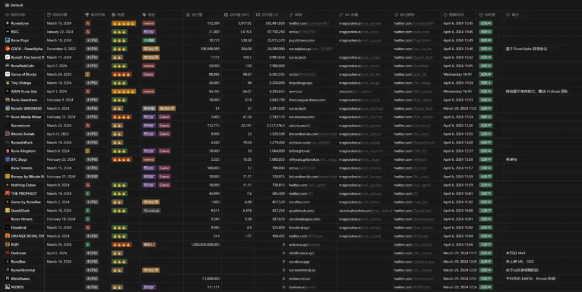Image resolution: width=582 pixels, height=292 pixels.
Task: Click the Rune Mania Miner icon
Action: point(8,117)
